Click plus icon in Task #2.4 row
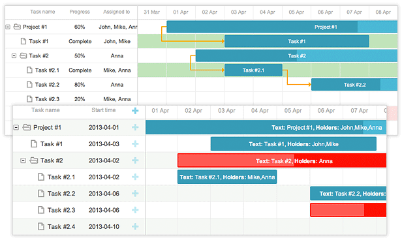Image resolution: width=402 pixels, height=240 pixels. point(135,226)
